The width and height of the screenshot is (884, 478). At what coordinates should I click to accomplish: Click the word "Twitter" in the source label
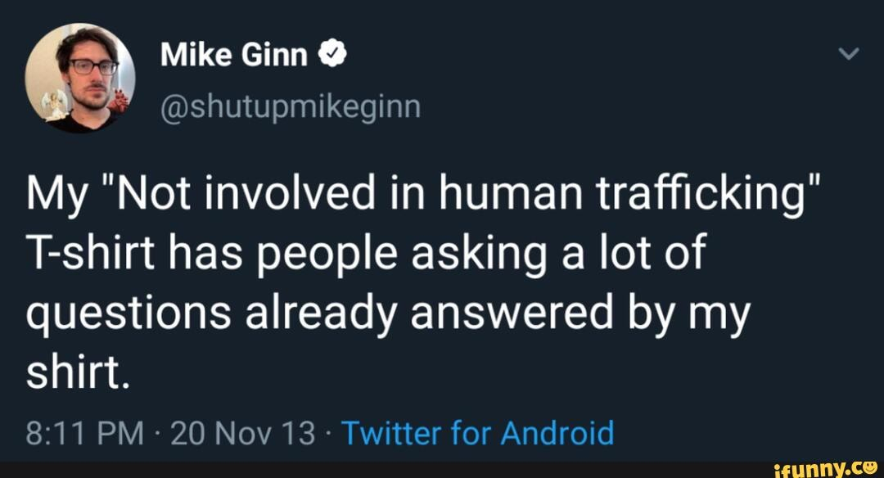click(388, 431)
